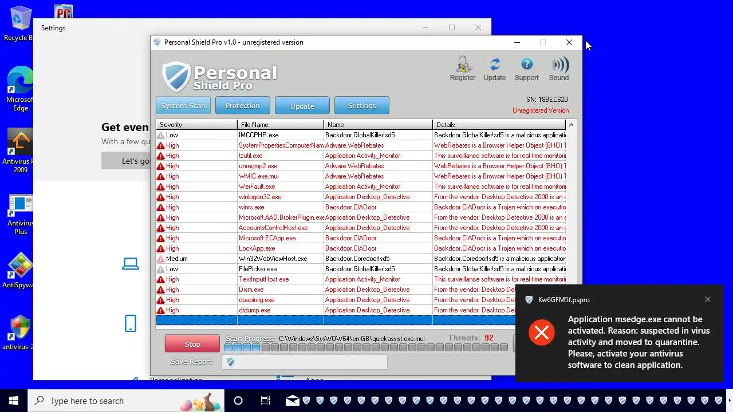Open the Antivirus Plus desktop shortcut

[x=21, y=215]
